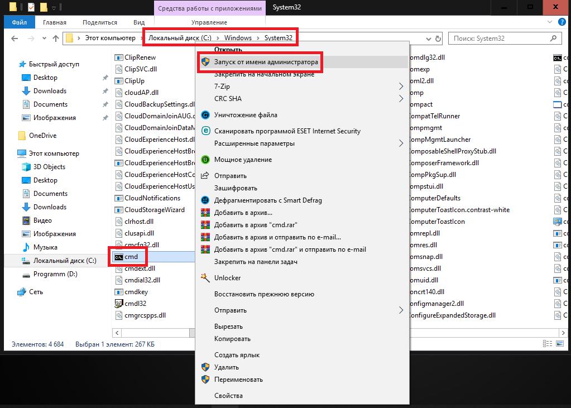This screenshot has height=408, width=571.
Task: Expand the CRC SHA submenu
Action: (x=401, y=99)
